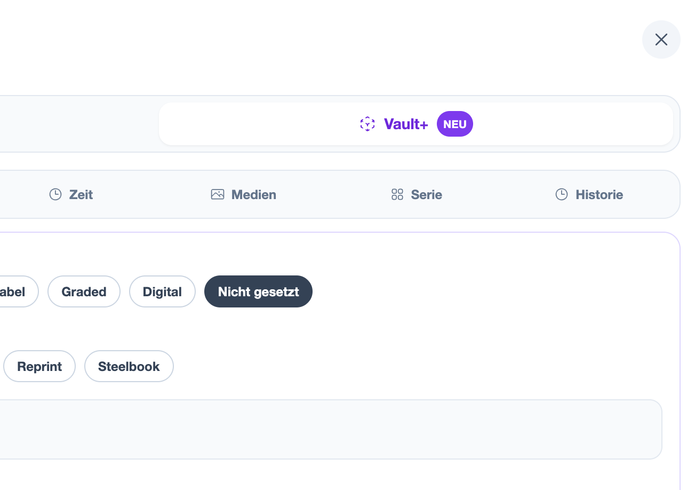Click the X close icon at top right
Image resolution: width=687 pixels, height=490 pixels.
click(x=661, y=39)
